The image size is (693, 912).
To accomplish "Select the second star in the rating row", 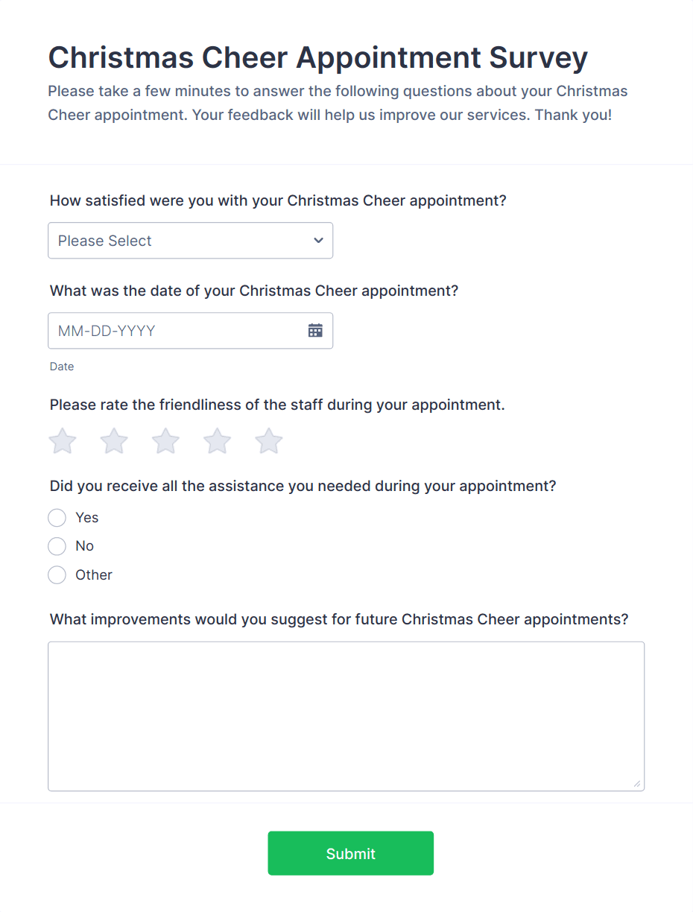I will pyautogui.click(x=113, y=440).
